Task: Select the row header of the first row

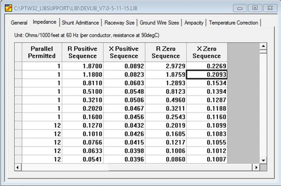Action: coord(18,66)
